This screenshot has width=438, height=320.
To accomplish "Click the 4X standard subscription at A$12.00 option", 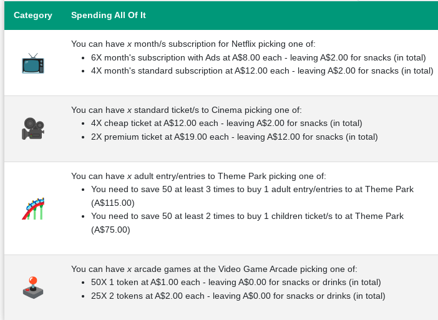I will [x=262, y=71].
